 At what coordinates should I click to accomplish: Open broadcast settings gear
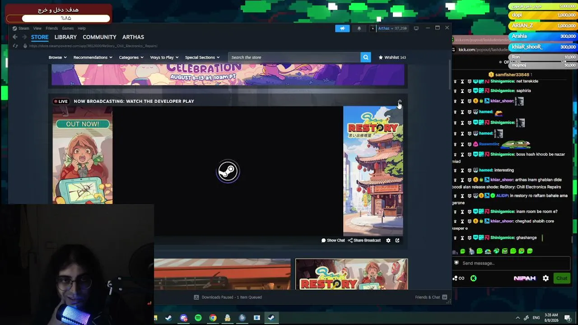tap(388, 241)
